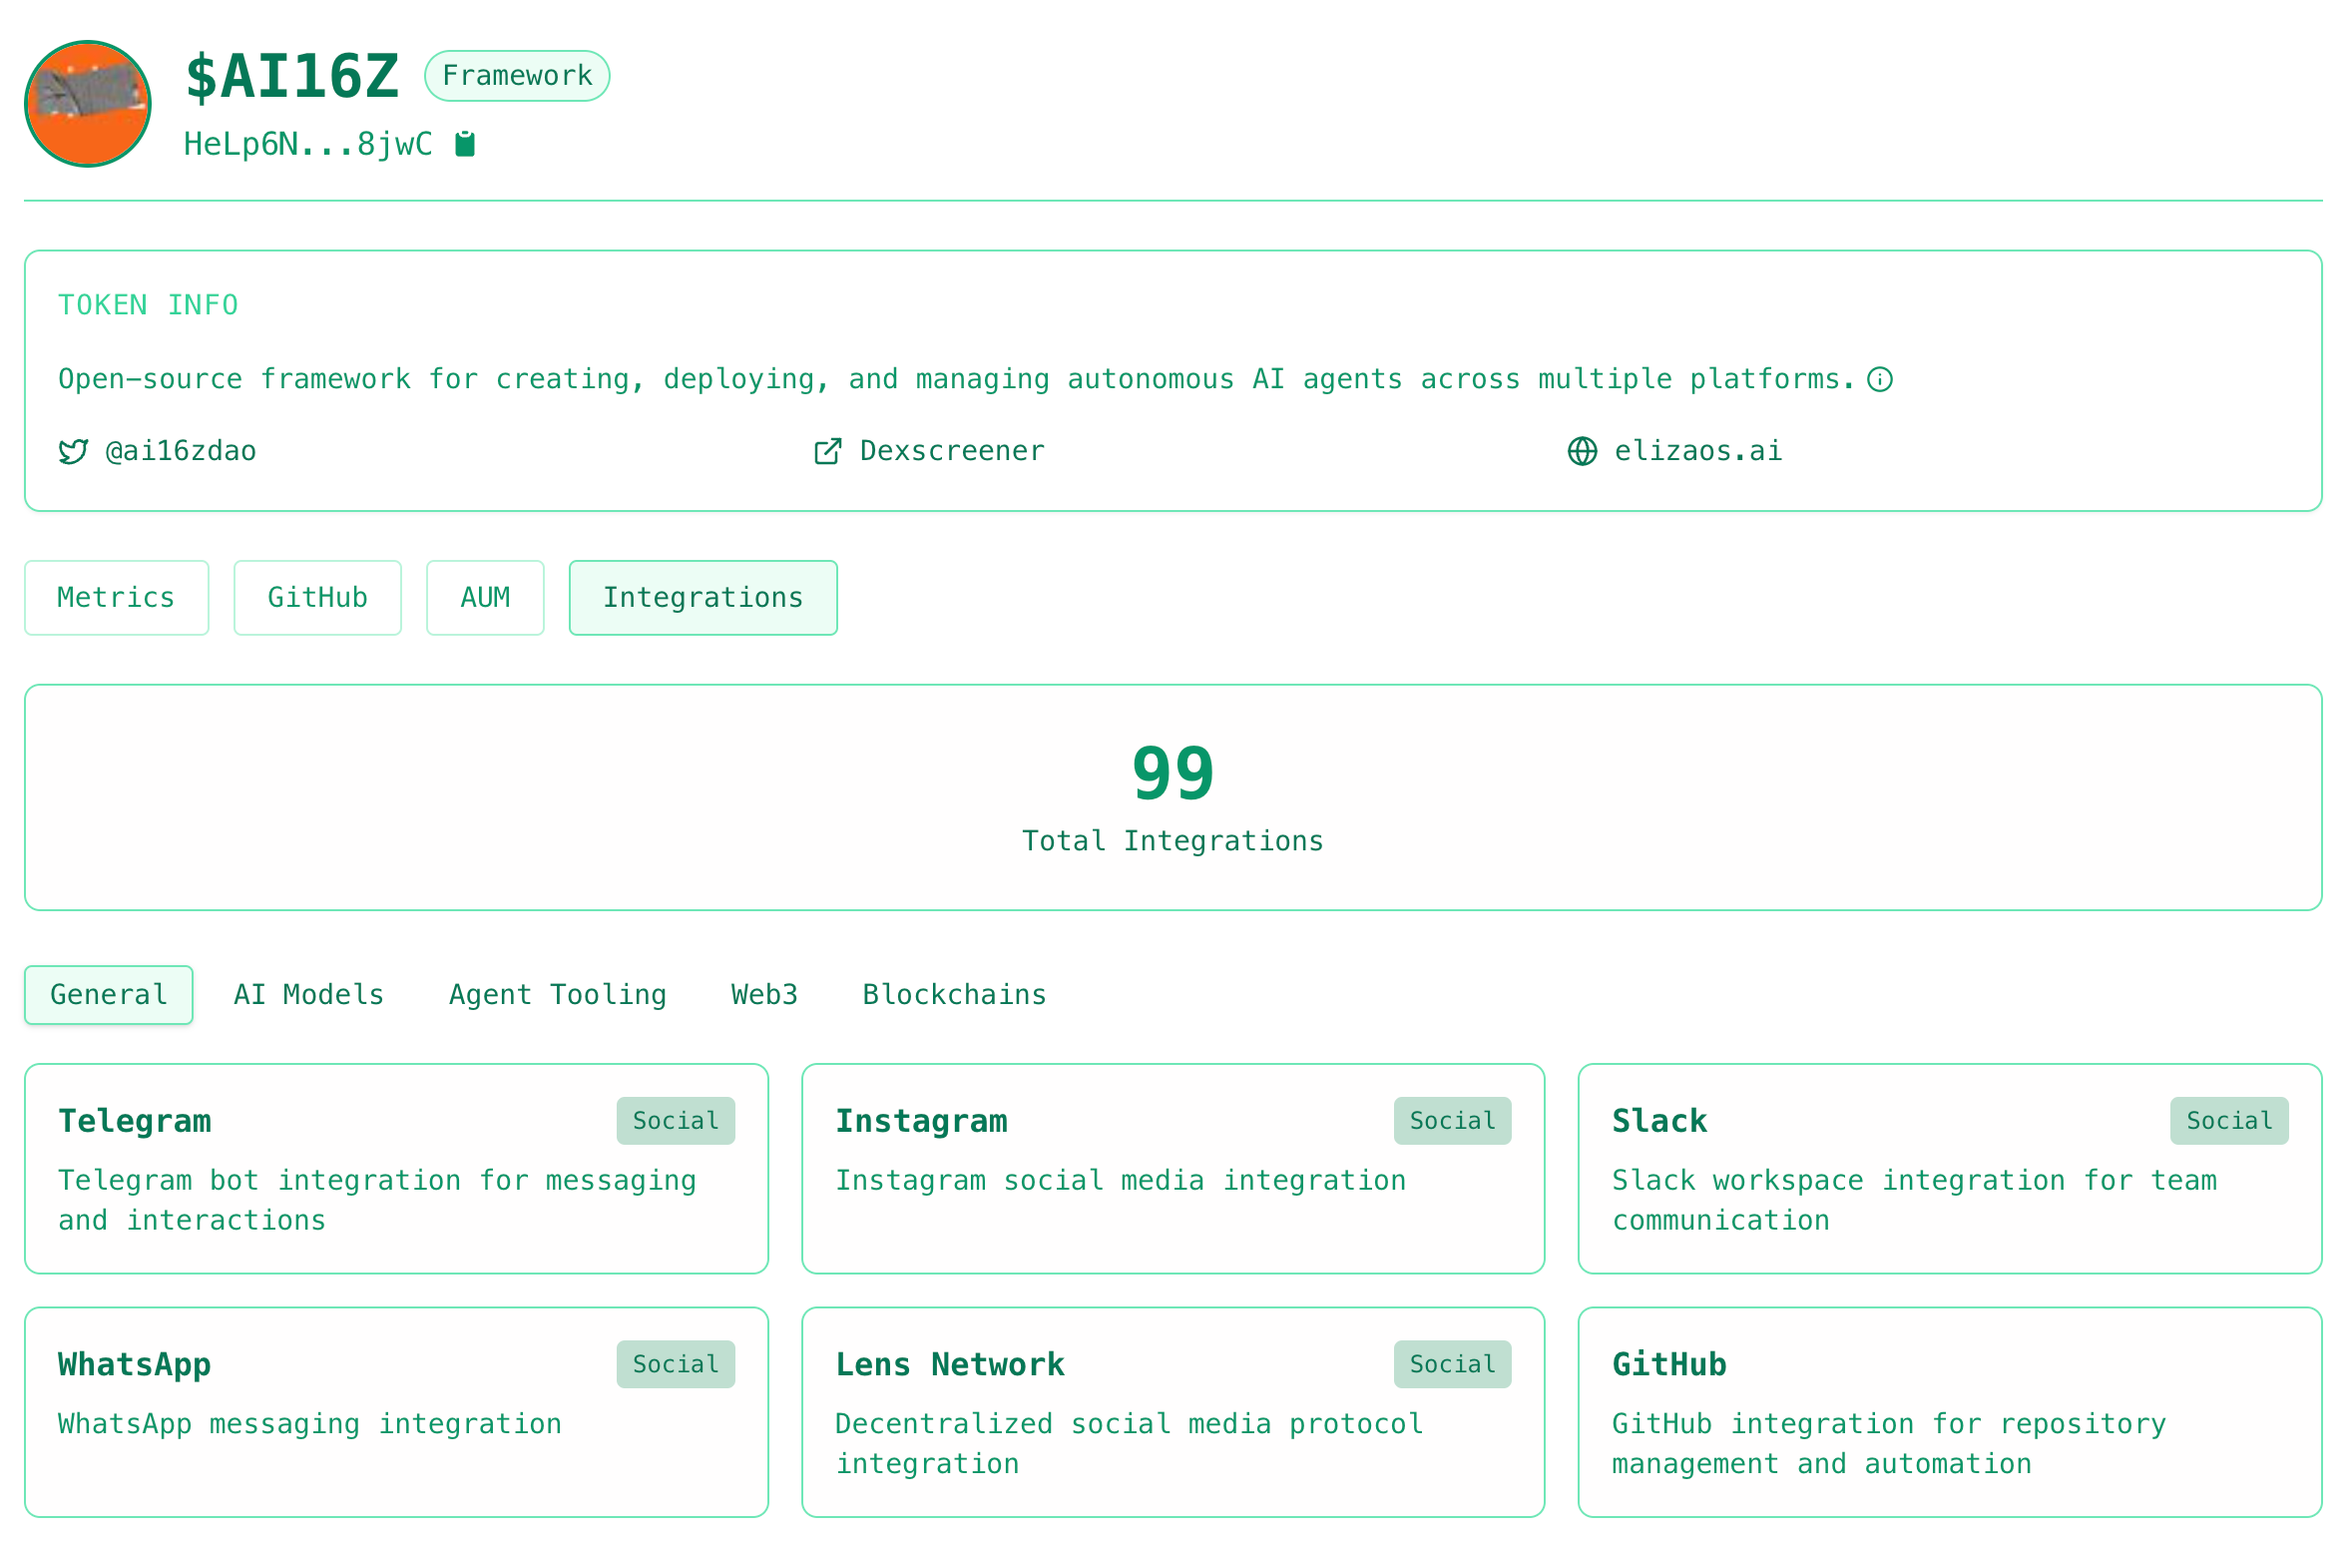Click the Dexscreener external link icon

click(828, 452)
